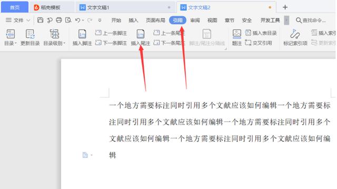
Task: Open the 目录 table of contents dropdown
Action: click(x=10, y=38)
